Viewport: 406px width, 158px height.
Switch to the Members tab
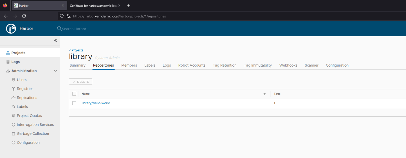click(x=129, y=65)
